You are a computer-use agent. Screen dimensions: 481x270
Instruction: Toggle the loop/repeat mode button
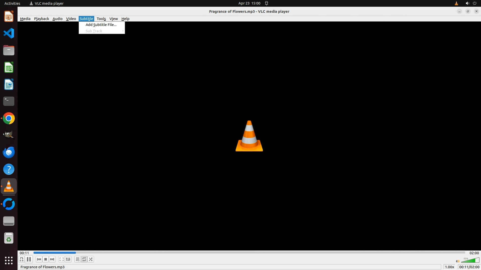pos(84,259)
